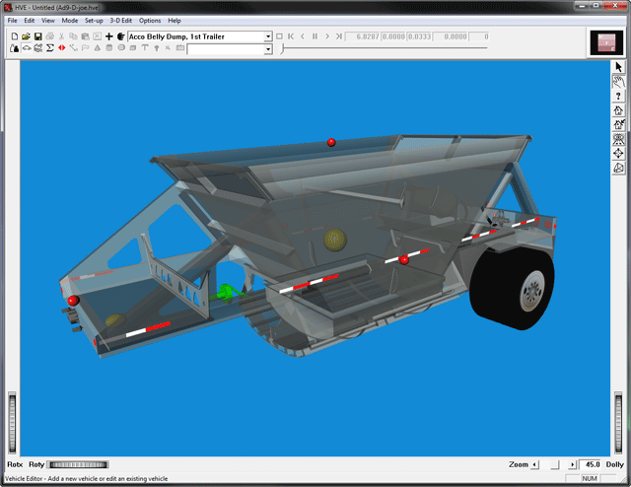Save the file using the floppy icon
Image resolution: width=631 pixels, height=487 pixels.
point(37,36)
